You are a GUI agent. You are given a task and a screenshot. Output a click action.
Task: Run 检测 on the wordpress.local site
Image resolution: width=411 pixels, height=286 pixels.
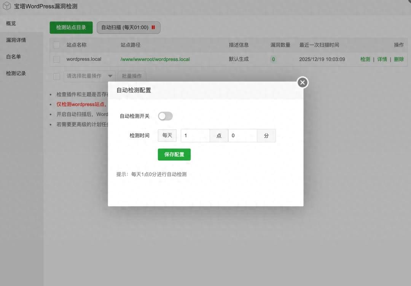tap(365, 59)
